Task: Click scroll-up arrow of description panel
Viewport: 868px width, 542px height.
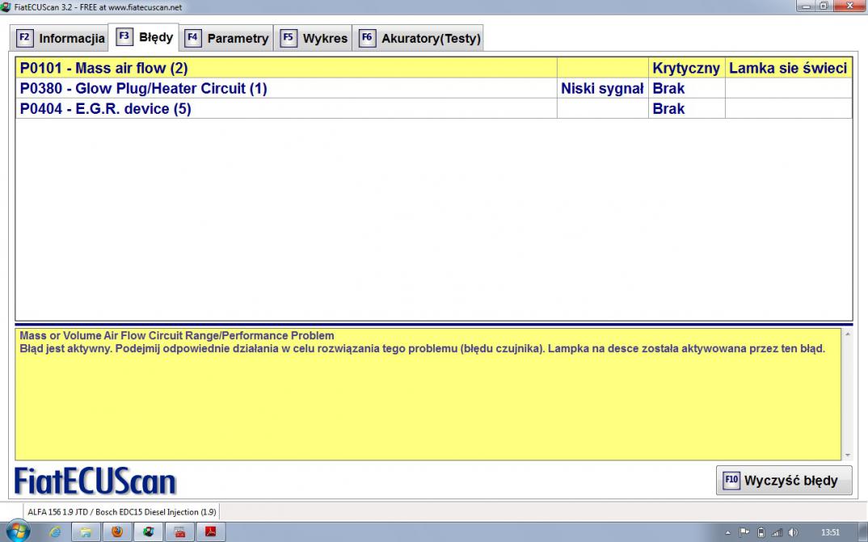Action: (848, 334)
